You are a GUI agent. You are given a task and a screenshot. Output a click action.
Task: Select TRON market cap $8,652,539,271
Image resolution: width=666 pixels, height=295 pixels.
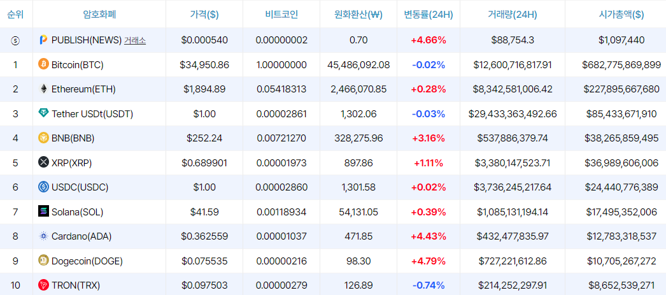621,285
